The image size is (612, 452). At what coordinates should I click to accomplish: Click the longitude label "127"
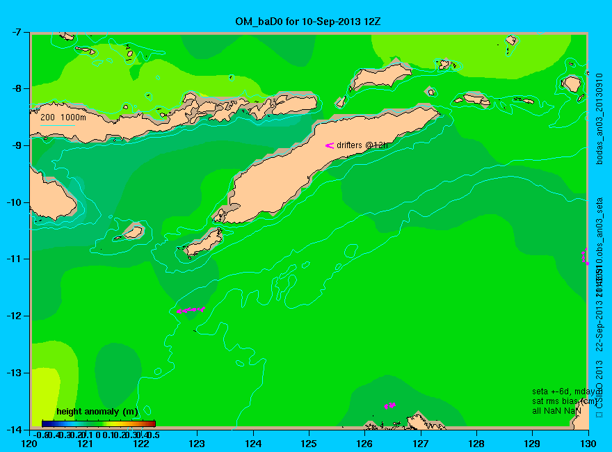pyautogui.click(x=421, y=444)
